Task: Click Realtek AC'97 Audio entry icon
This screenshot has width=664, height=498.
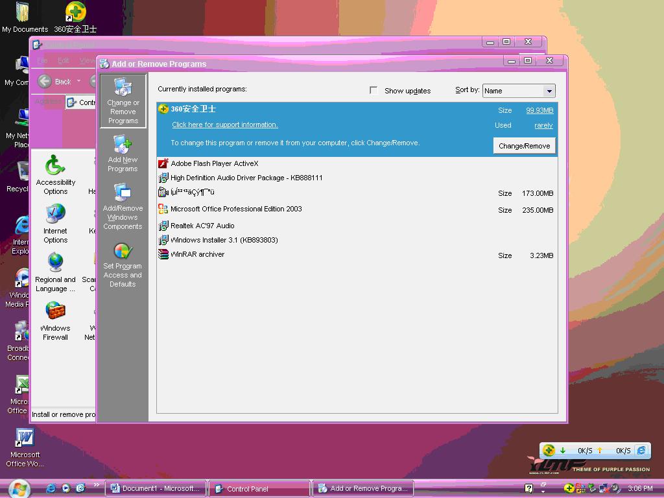Action: (163, 226)
